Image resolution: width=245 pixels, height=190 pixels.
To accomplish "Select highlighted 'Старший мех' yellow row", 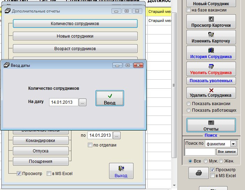I will [159, 11].
